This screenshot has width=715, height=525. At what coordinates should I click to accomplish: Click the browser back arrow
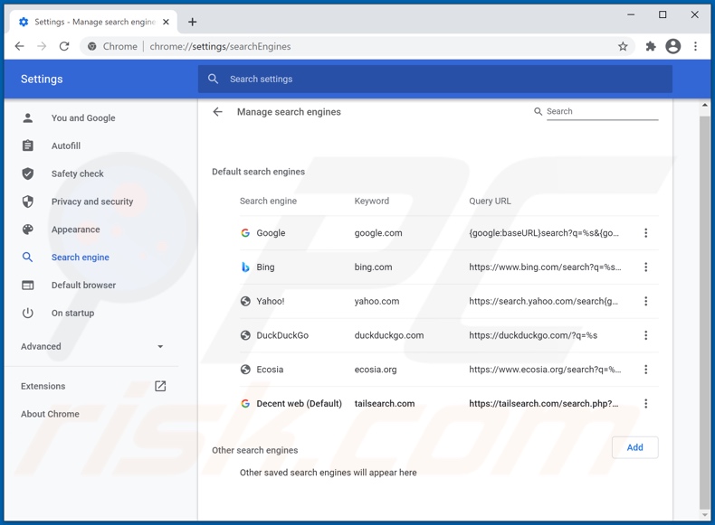[19, 46]
